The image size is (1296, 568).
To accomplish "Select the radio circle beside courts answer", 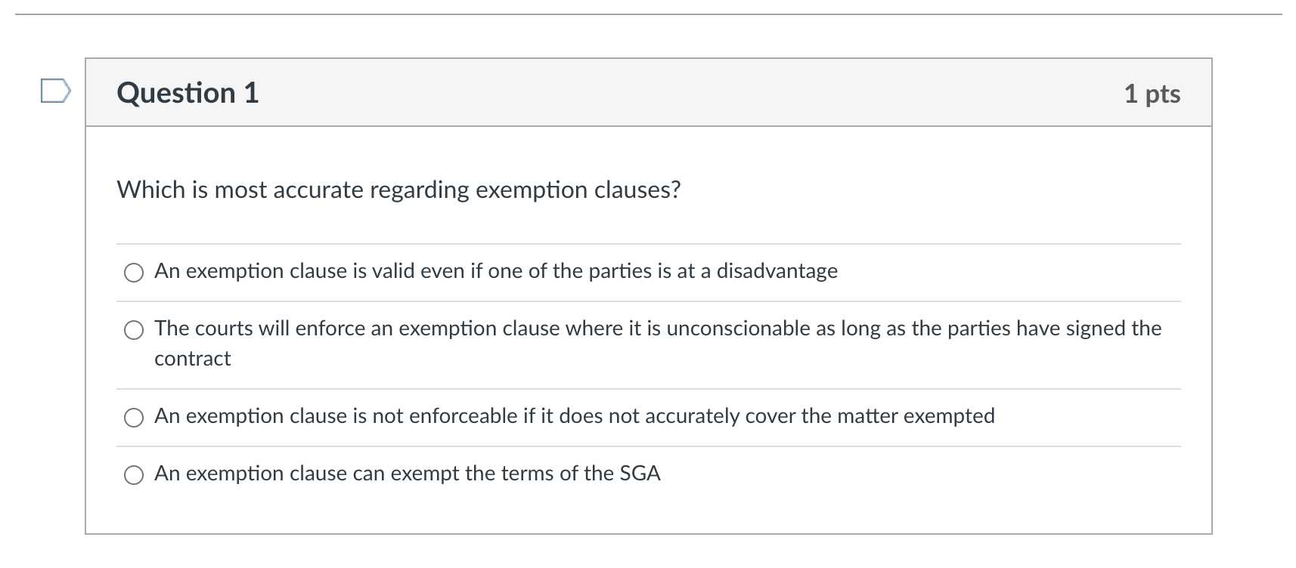I will point(134,330).
